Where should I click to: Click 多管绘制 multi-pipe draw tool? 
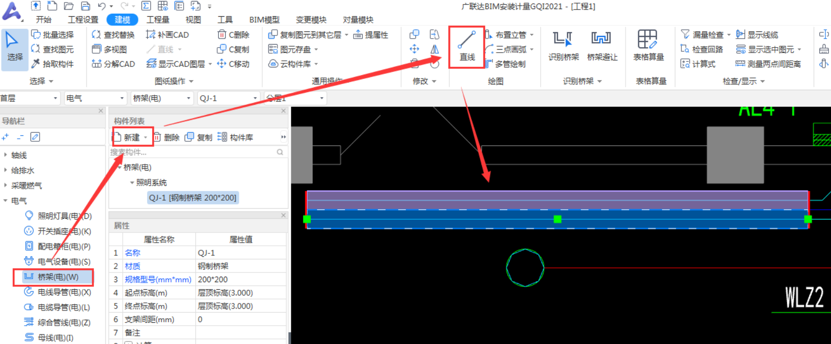[505, 64]
